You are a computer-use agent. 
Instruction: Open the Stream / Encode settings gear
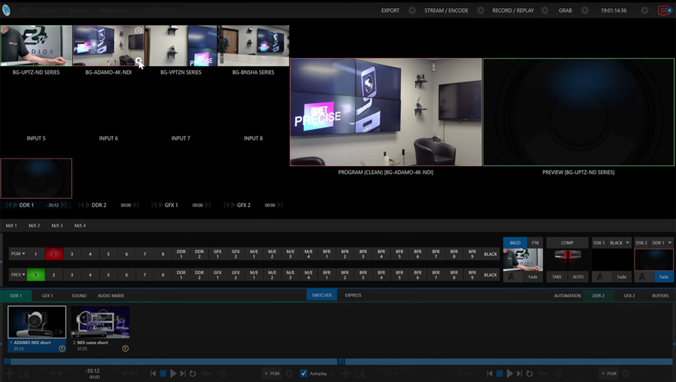[481, 10]
